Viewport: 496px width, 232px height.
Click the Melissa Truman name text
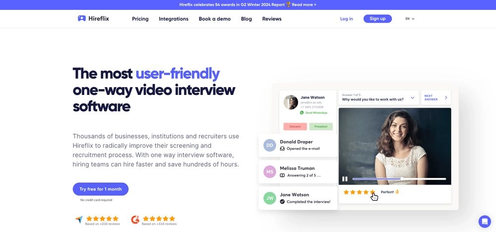(297, 169)
